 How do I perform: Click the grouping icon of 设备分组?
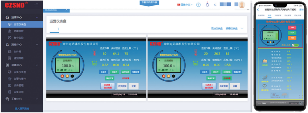10,92
